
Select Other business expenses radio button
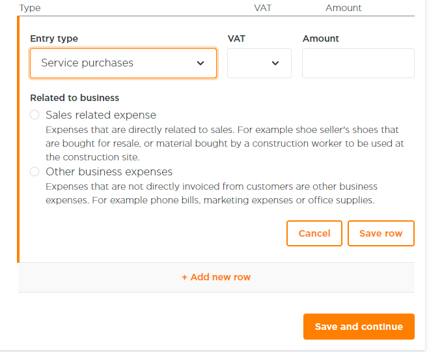[x=35, y=171]
